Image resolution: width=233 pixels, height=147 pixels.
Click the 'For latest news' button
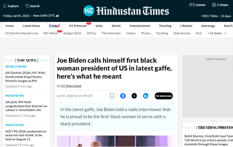(x=164, y=96)
